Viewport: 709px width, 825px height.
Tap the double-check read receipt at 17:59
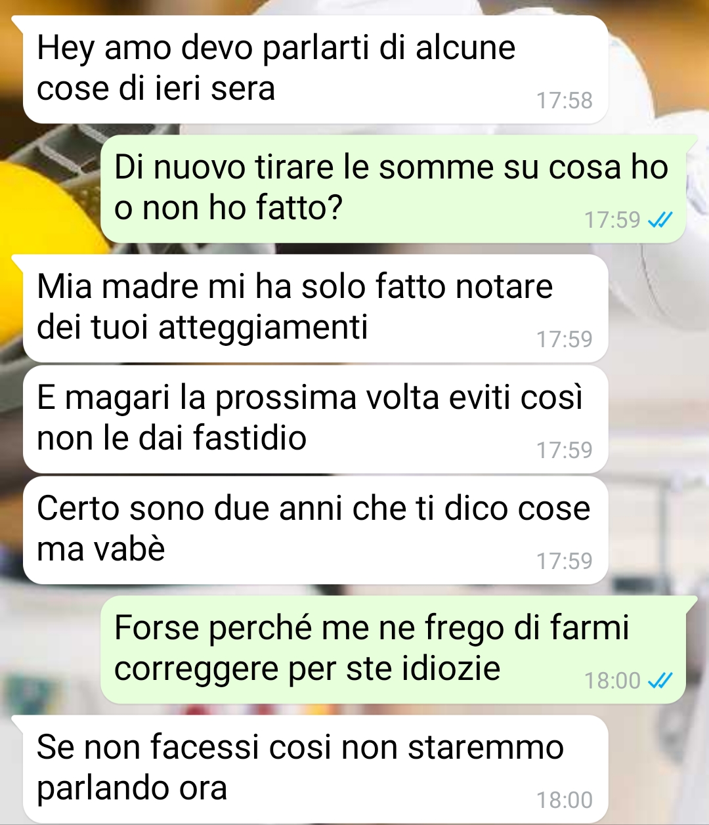pos(660,220)
